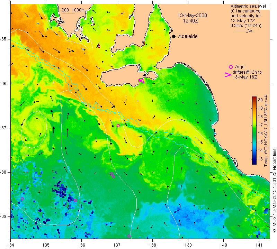This screenshot has height=249, width=277.
Task: Click the longitude axis label '137'
Action: 117,245
